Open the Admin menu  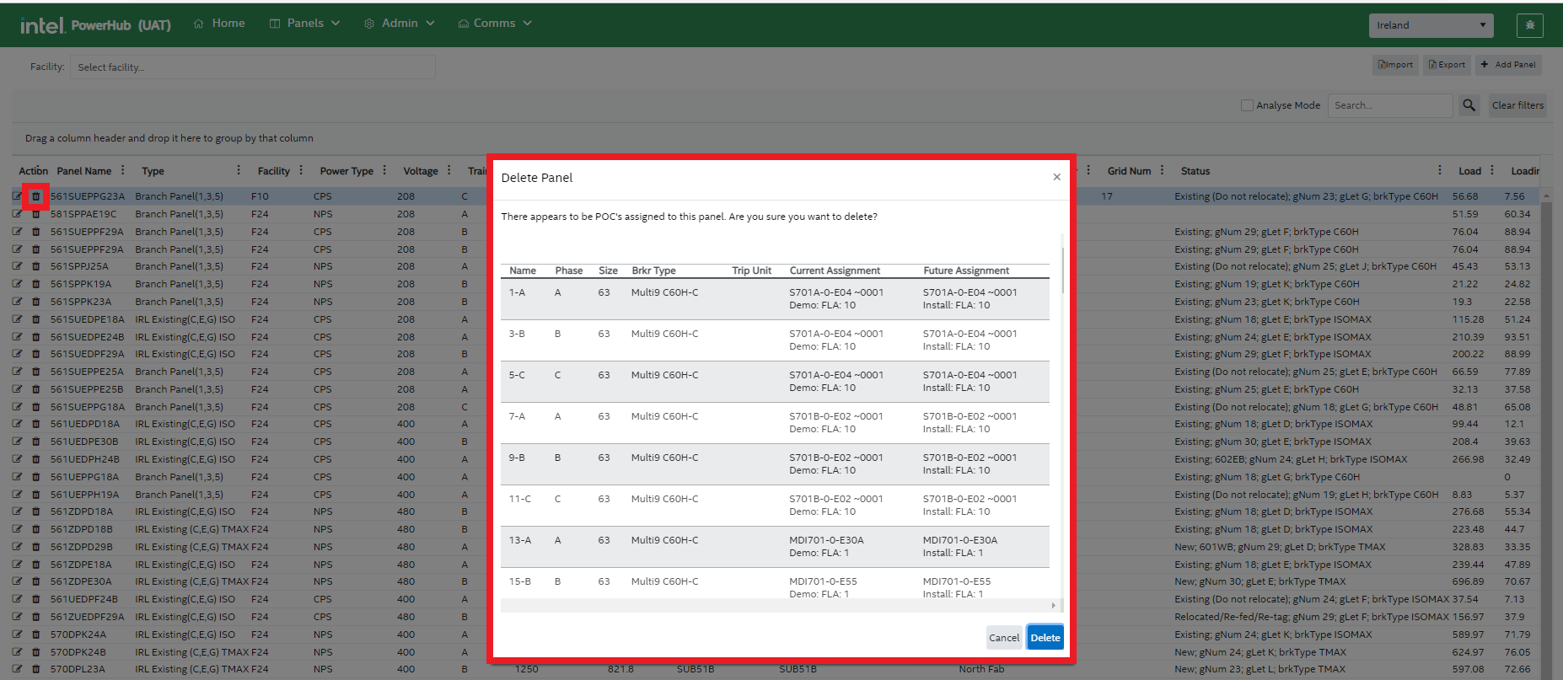[x=400, y=24]
